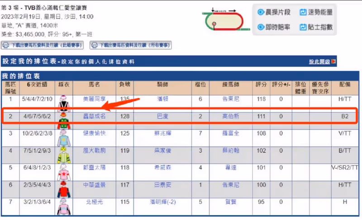Open jockey 潘明輝(-2) profile link
Image resolution: width=362 pixels, height=220 pixels.
tap(163, 202)
